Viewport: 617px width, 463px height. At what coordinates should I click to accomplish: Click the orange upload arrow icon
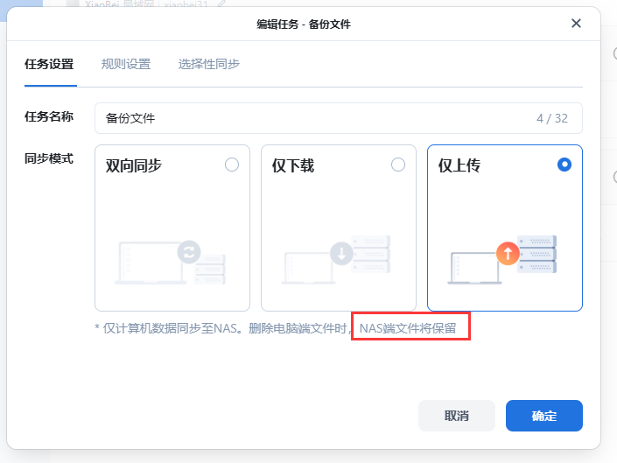[x=508, y=253]
